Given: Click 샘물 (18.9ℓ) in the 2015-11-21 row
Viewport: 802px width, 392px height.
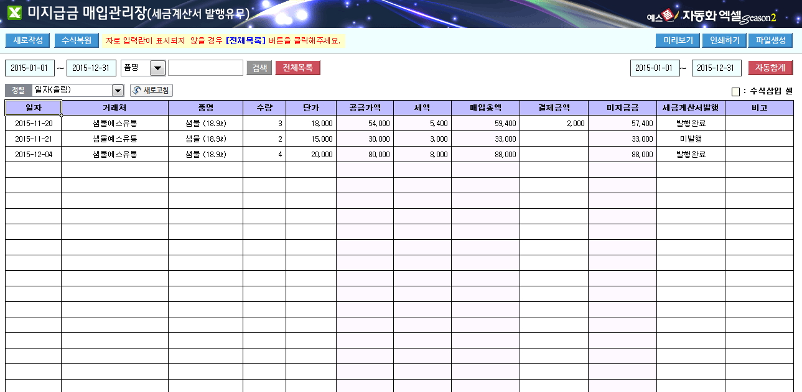Looking at the screenshot, I should point(205,139).
